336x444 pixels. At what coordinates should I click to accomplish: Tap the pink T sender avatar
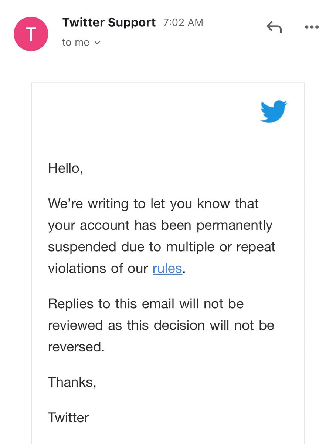coord(31,34)
